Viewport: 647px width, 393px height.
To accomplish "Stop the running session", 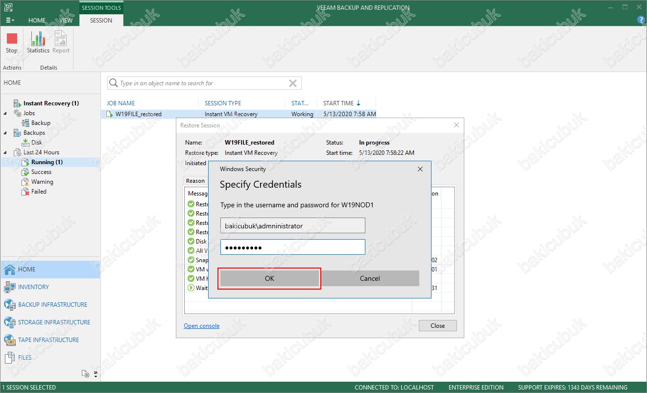I will [12, 44].
